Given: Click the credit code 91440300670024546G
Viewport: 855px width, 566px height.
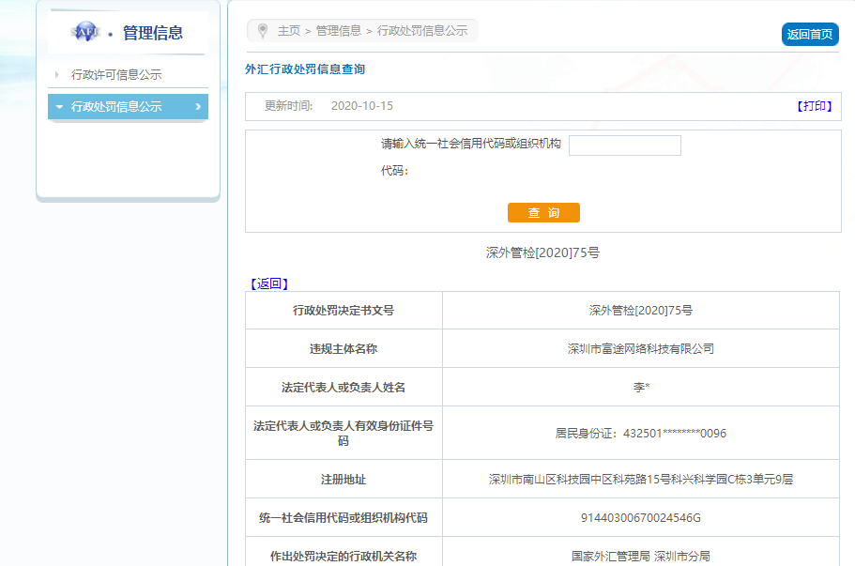Looking at the screenshot, I should click(641, 518).
